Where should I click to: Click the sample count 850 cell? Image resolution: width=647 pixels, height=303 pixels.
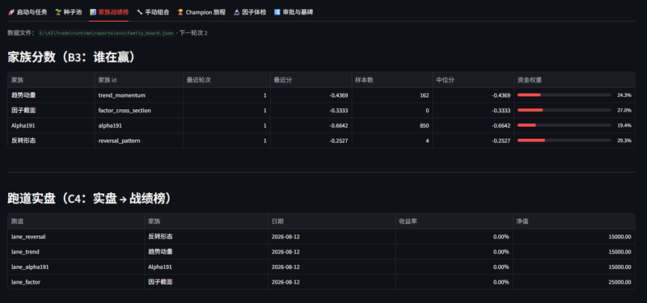392,126
